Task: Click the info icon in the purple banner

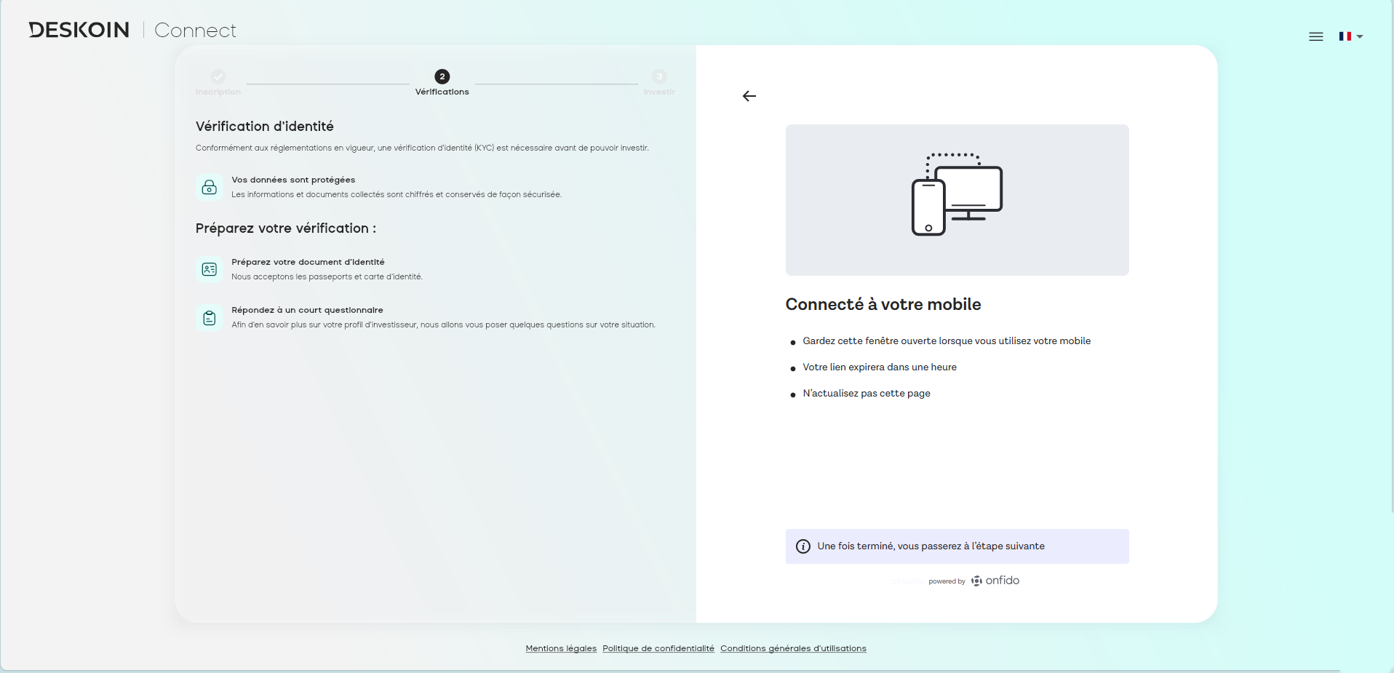Action: [x=802, y=546]
